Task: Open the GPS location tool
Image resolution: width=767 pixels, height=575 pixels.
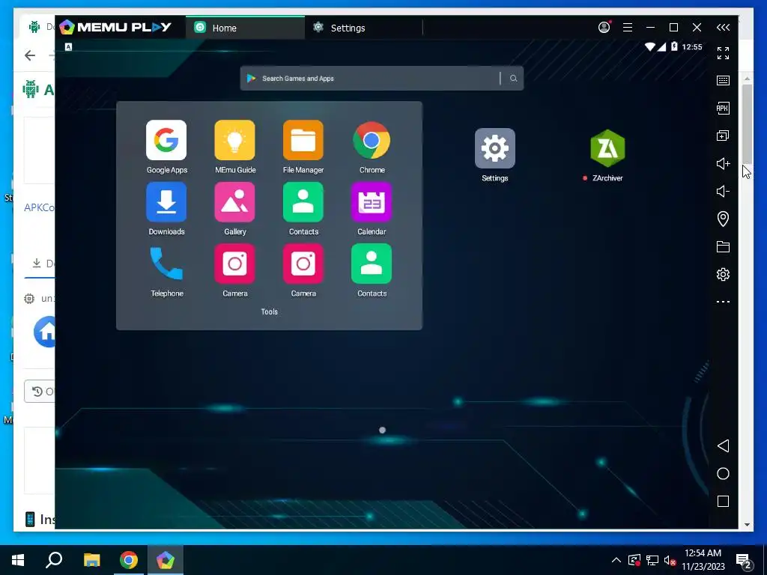Action: [723, 219]
